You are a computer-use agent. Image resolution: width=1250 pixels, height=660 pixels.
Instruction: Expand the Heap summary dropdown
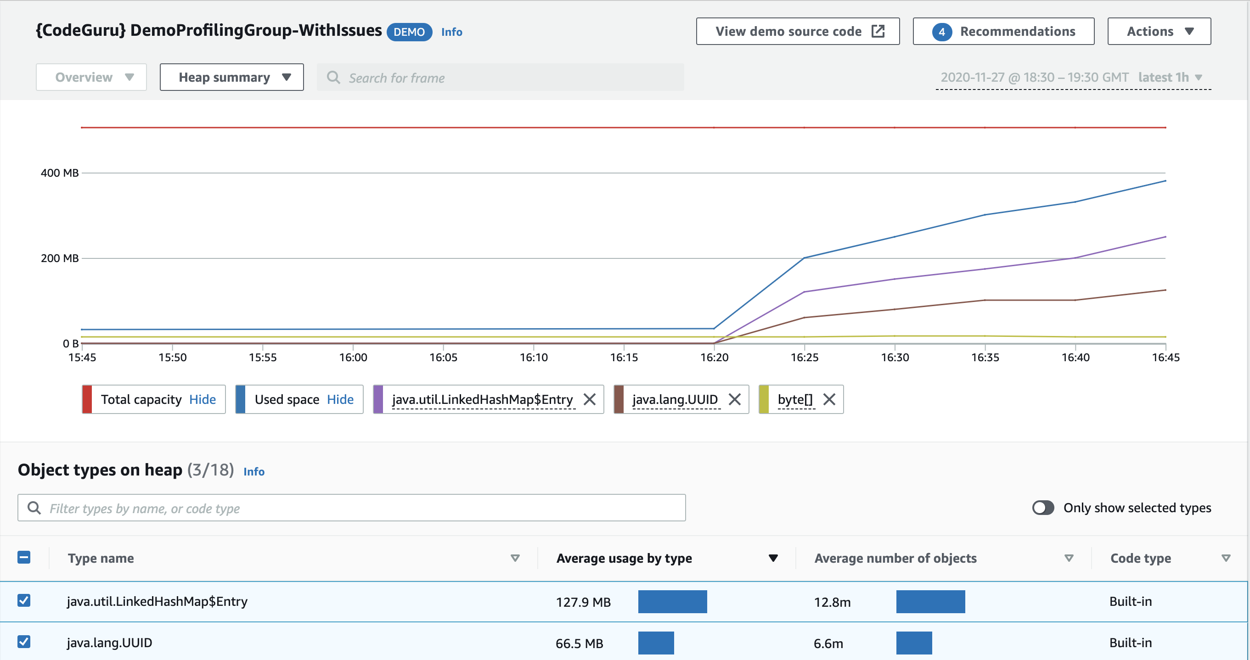[231, 78]
